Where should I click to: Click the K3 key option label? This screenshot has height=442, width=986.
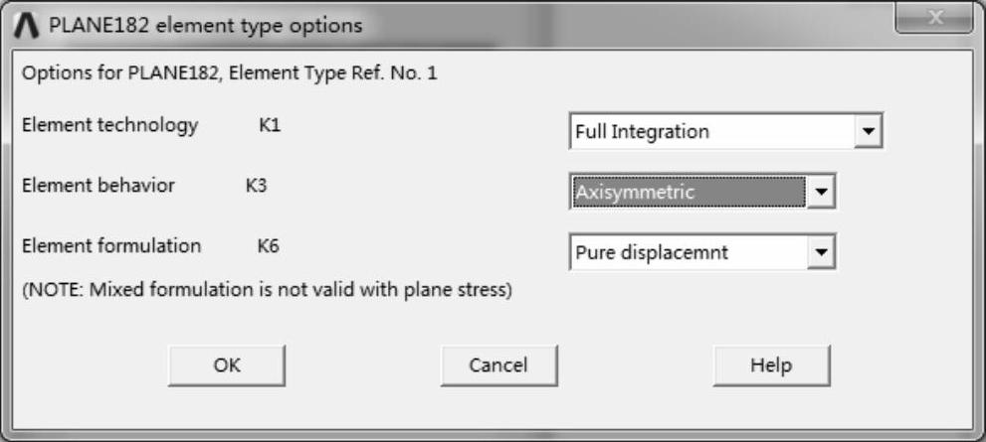tap(257, 186)
